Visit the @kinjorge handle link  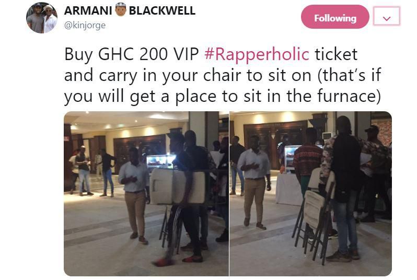coord(85,25)
